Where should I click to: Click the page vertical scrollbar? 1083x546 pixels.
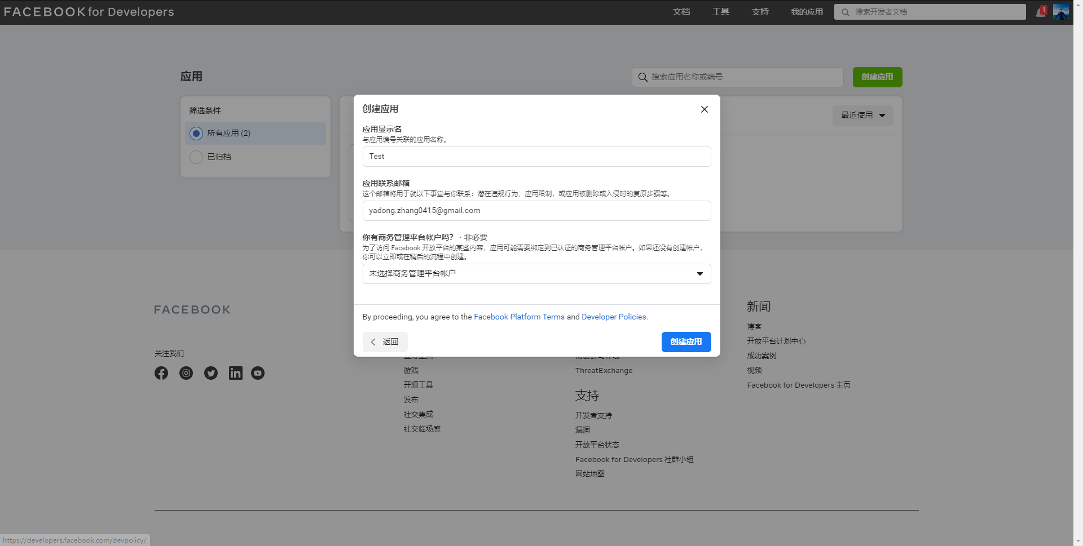1078,273
